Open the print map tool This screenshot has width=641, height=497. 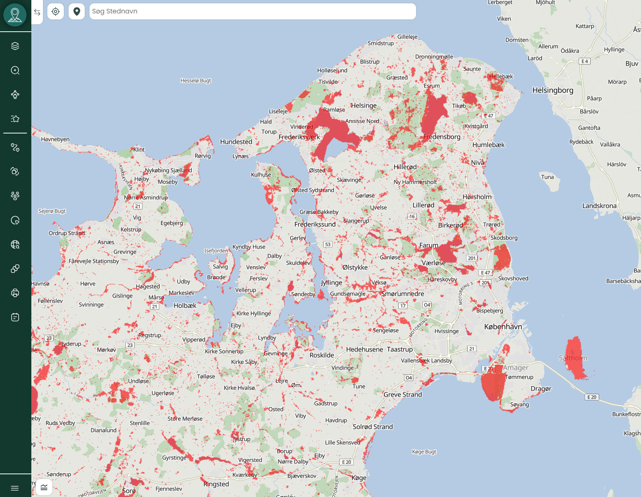[15, 293]
